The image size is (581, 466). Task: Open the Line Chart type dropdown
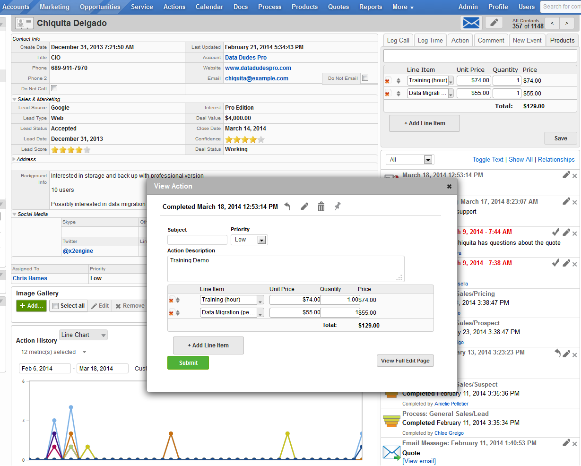click(83, 335)
